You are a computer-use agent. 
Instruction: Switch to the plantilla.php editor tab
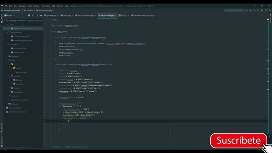(x=51, y=15)
